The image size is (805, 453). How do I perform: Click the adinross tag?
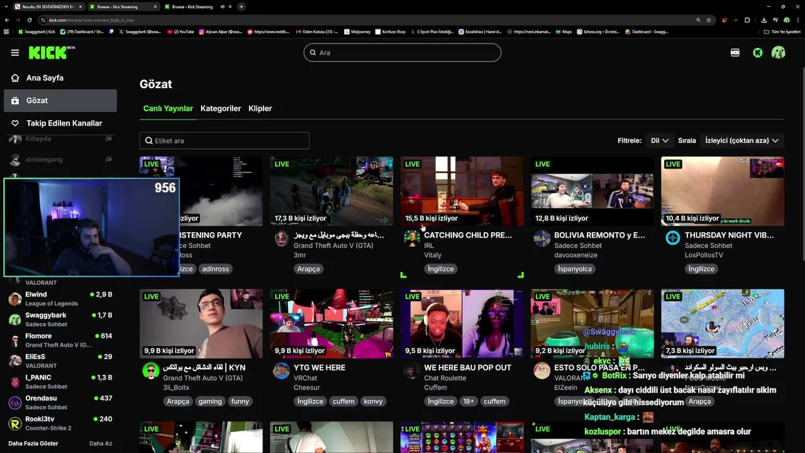(x=215, y=269)
